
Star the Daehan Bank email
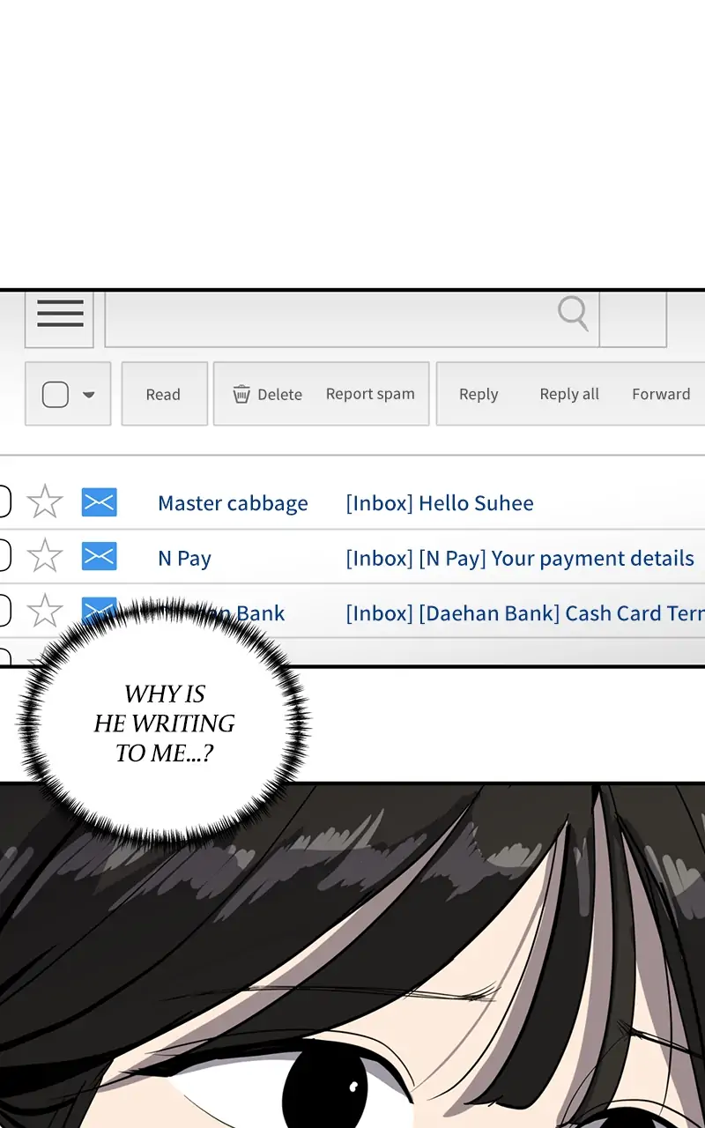coord(45,610)
